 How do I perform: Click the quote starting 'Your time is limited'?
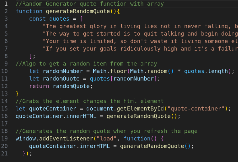(x=140, y=41)
